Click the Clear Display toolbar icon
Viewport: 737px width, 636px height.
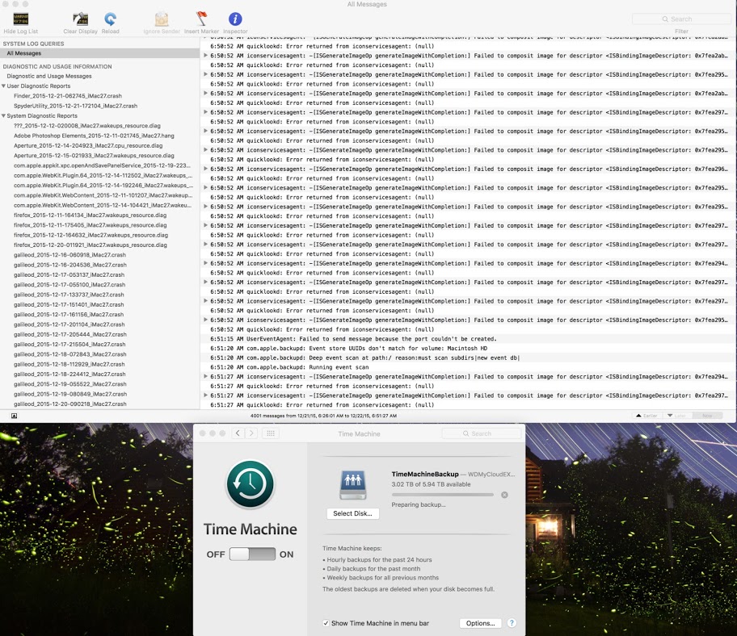click(80, 19)
